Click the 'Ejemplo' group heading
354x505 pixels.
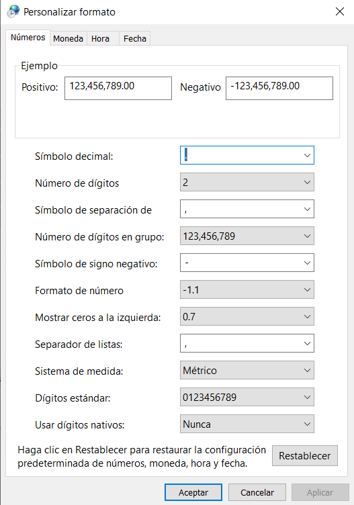40,66
